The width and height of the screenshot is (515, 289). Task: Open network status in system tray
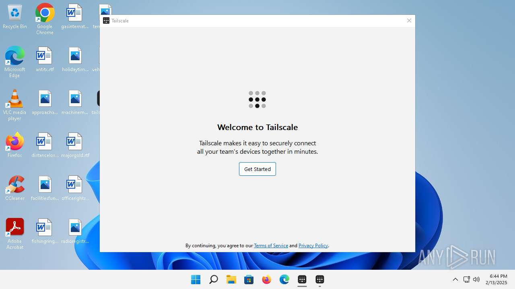[467, 279]
